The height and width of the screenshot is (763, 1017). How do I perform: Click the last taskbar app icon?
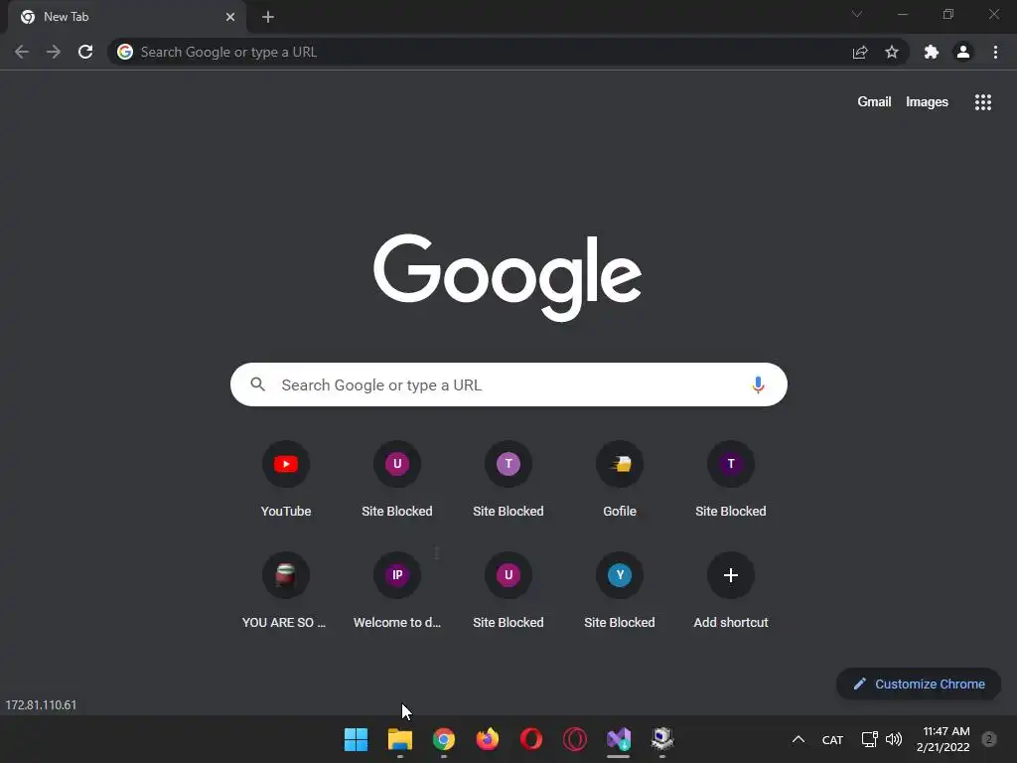tap(662, 739)
